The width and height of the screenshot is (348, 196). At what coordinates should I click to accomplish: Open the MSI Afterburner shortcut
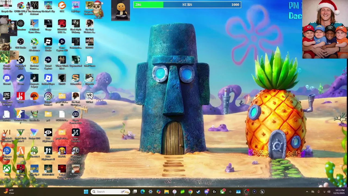tap(34, 45)
